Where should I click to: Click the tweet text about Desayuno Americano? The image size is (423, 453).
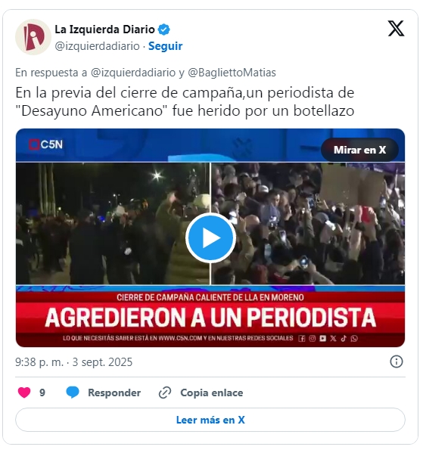[x=185, y=101]
